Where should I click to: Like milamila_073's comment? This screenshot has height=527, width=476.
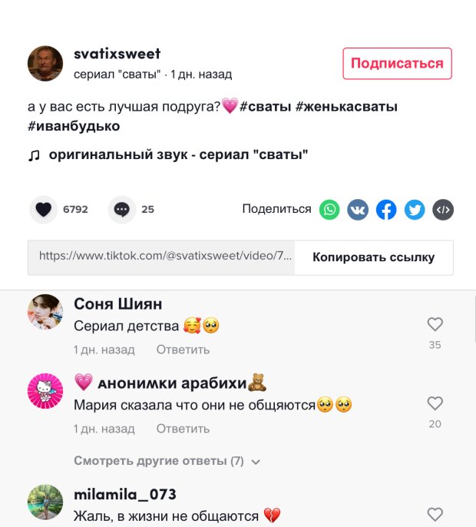(x=435, y=515)
